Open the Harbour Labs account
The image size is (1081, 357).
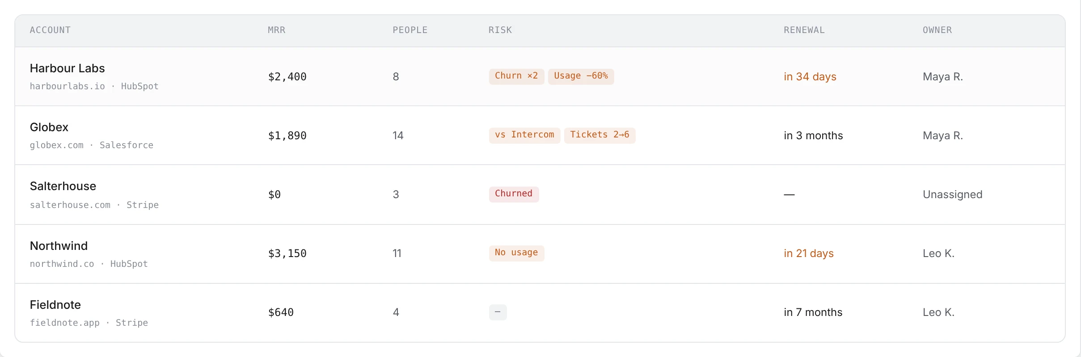click(67, 68)
